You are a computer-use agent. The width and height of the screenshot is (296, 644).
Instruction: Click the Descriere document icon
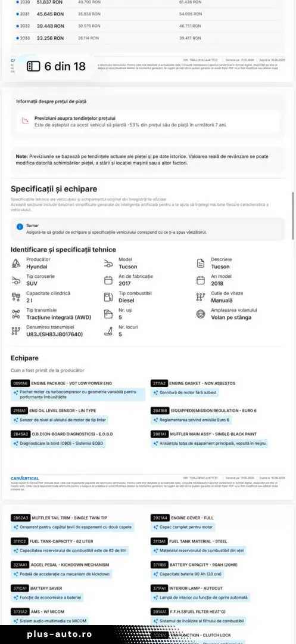[201, 264]
